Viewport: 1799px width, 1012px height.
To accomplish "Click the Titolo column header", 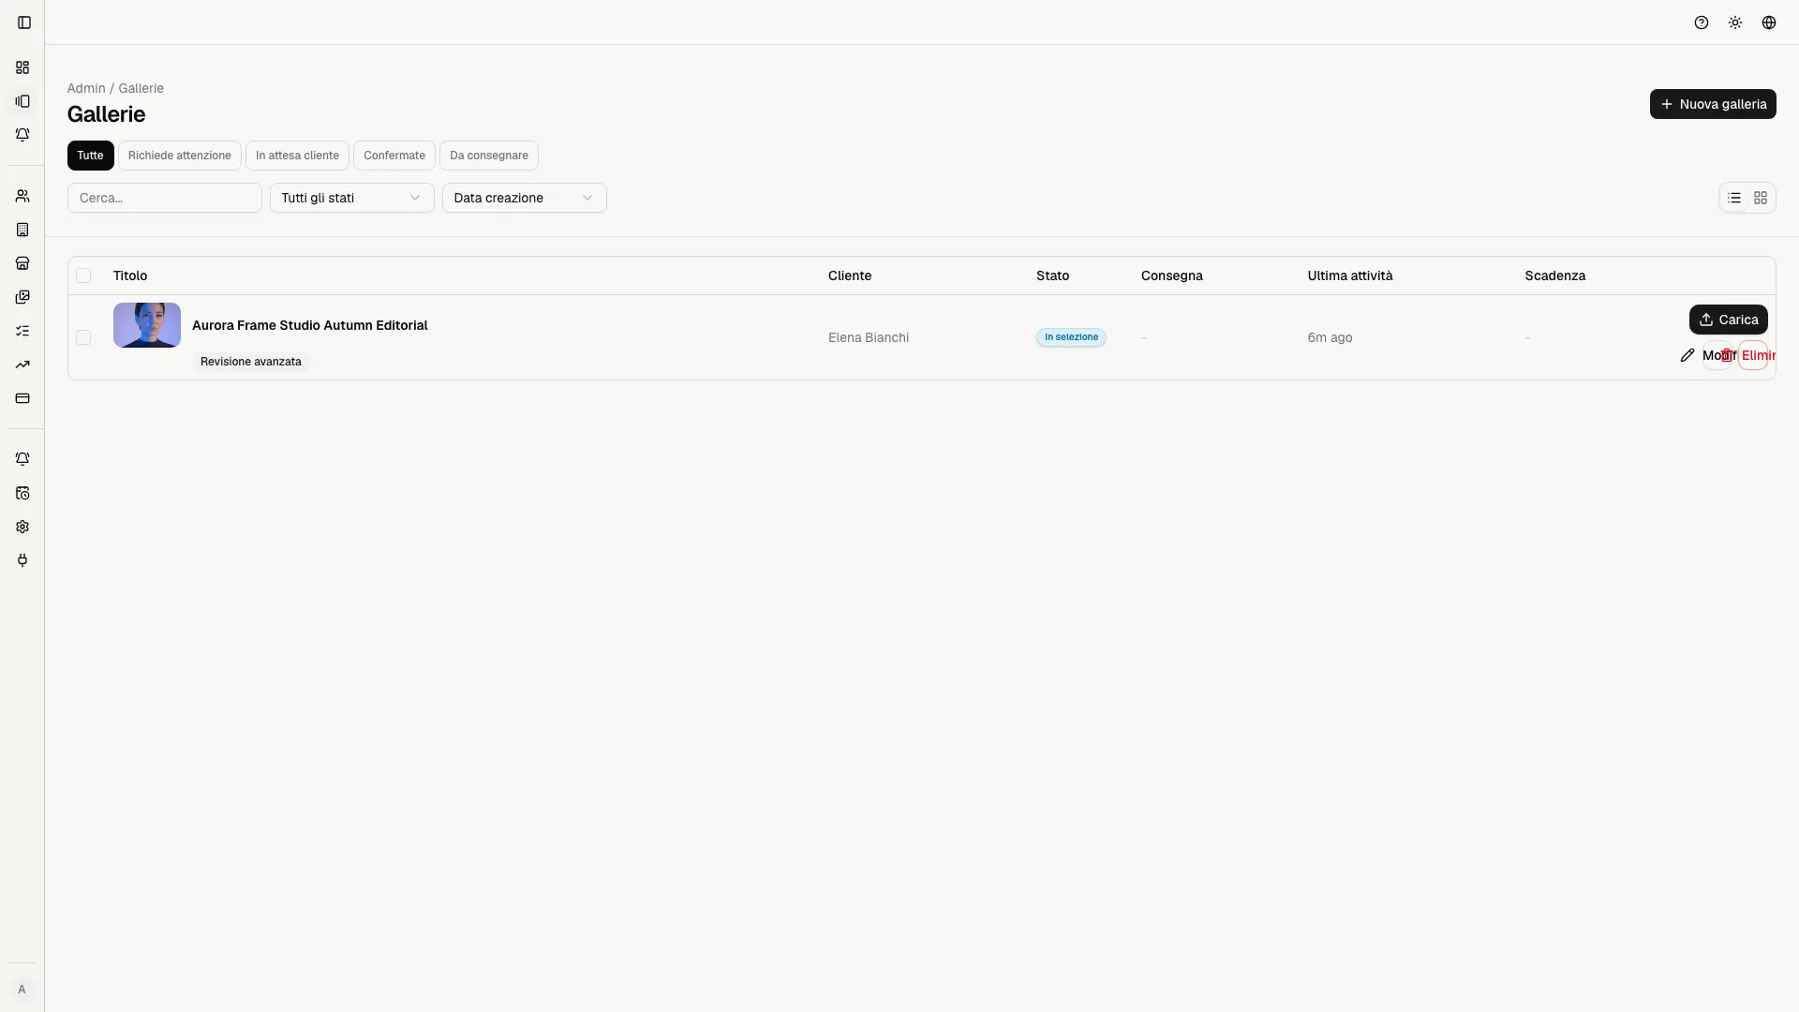I will point(130,275).
